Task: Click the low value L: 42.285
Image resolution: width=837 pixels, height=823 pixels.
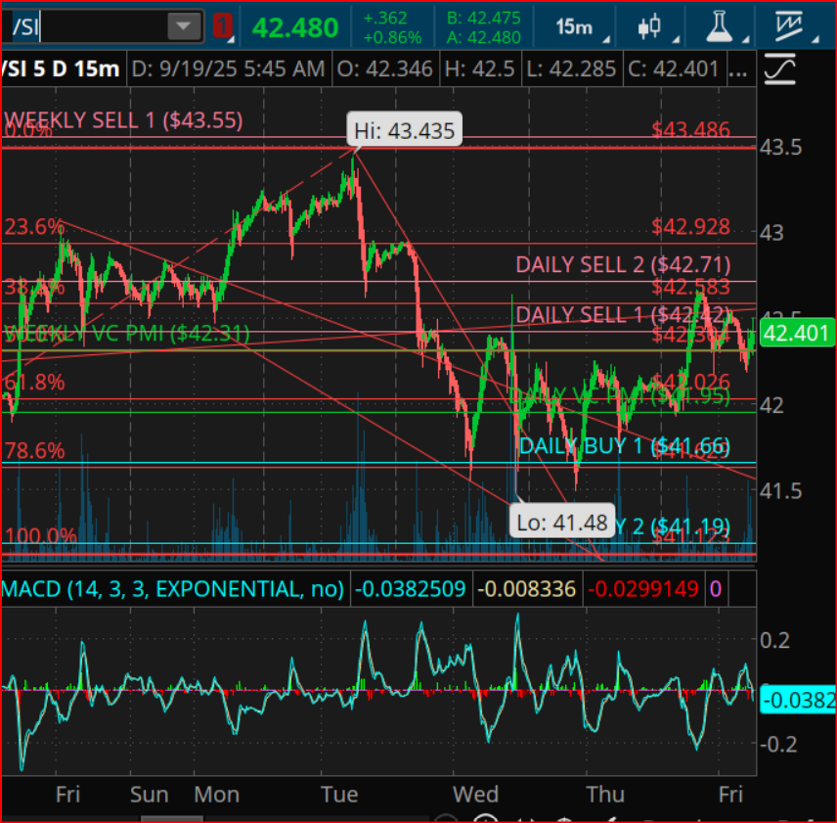Action: 571,69
